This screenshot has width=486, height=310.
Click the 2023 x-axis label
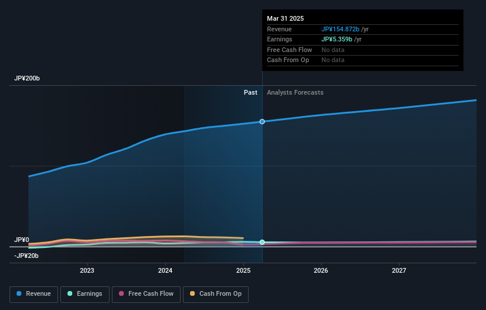(87, 271)
